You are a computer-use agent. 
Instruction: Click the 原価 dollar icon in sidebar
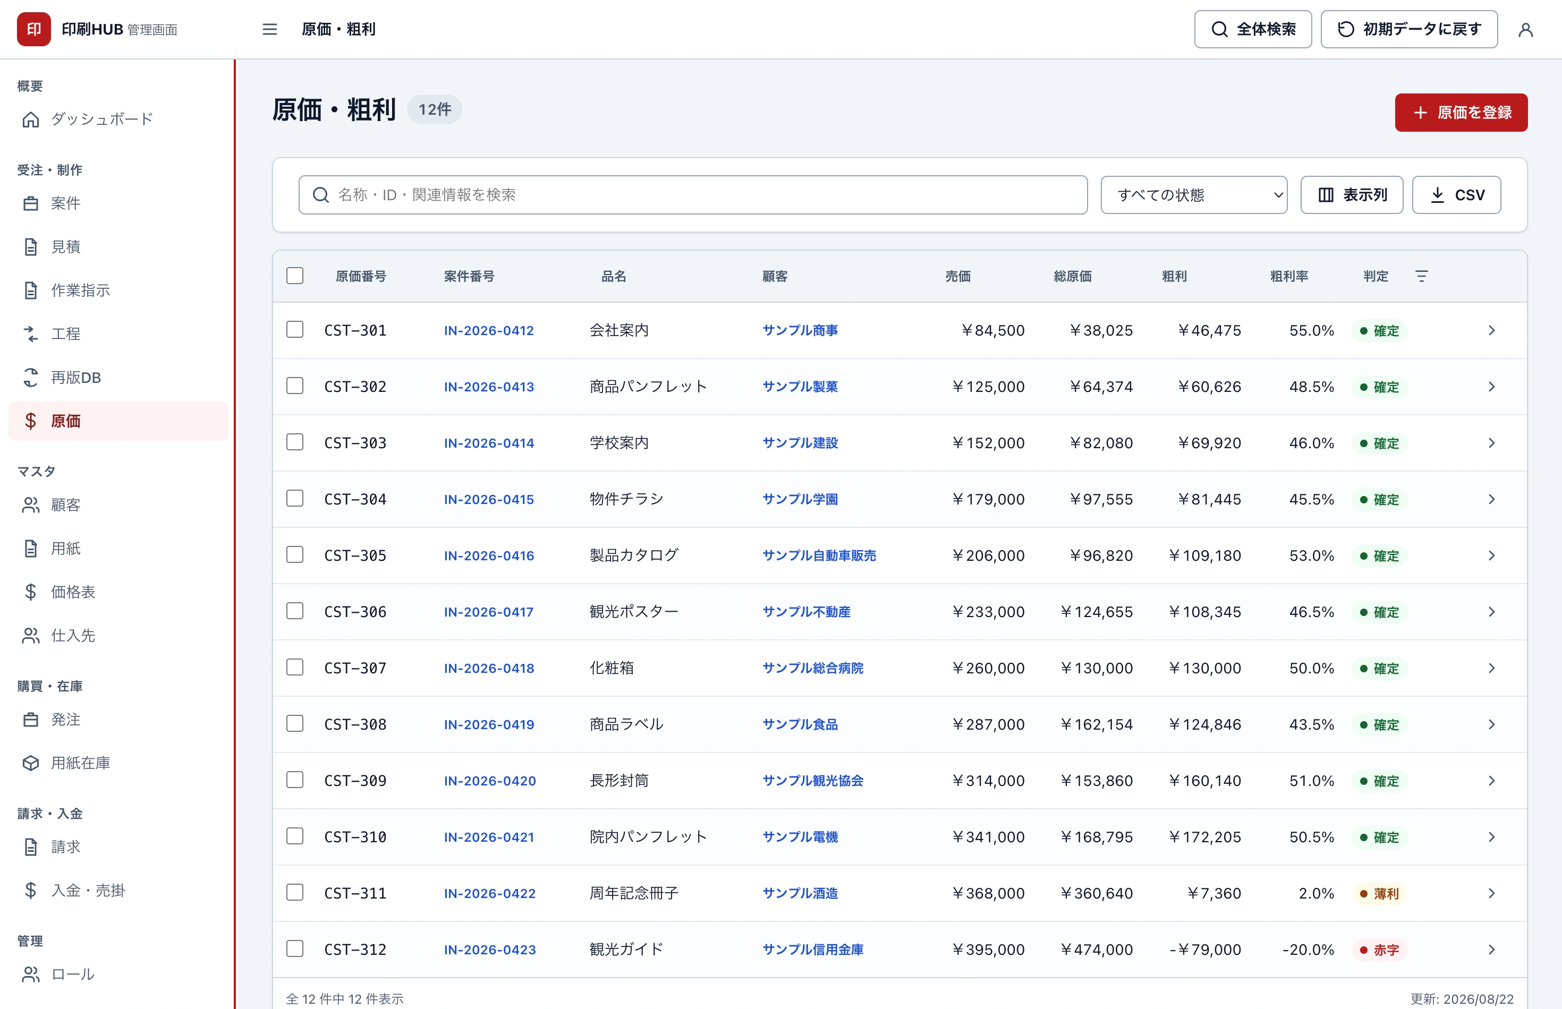point(31,421)
